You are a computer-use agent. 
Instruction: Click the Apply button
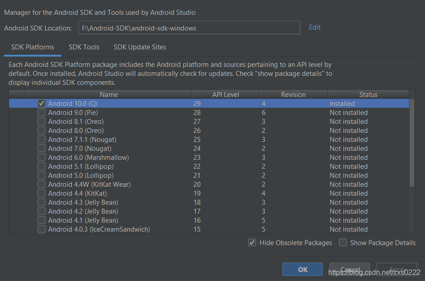pyautogui.click(x=397, y=269)
